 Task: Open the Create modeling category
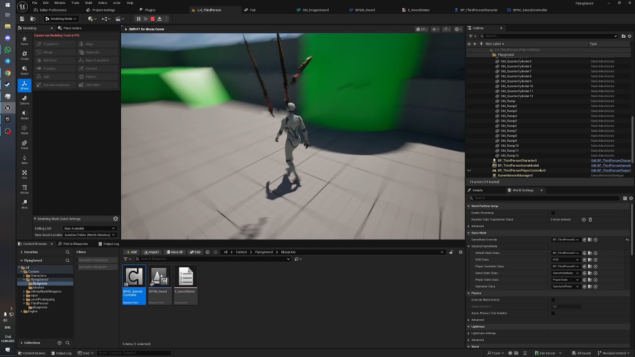point(24,56)
